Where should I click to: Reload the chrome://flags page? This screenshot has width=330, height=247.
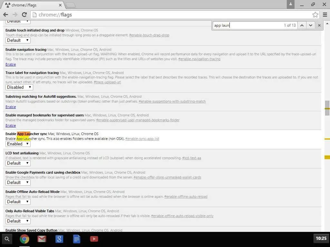pyautogui.click(x=24, y=14)
